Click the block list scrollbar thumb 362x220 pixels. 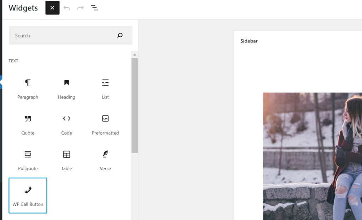(x=135, y=105)
